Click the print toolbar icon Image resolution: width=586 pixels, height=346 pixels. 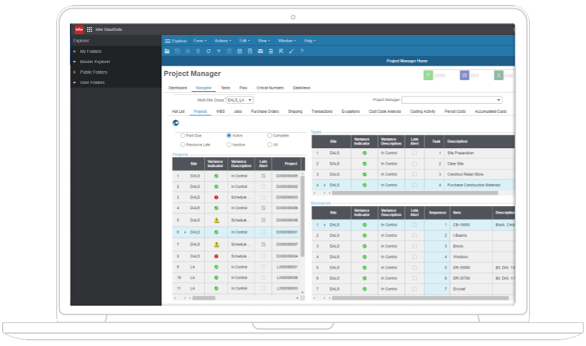[x=271, y=51]
